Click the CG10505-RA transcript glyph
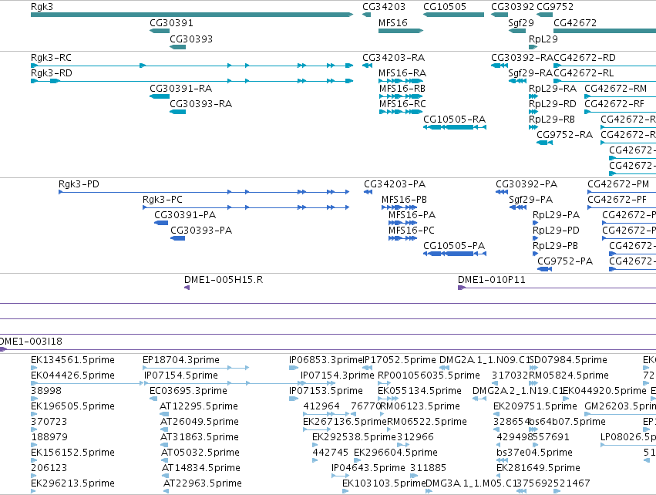This screenshot has width=656, height=495. pos(455,127)
